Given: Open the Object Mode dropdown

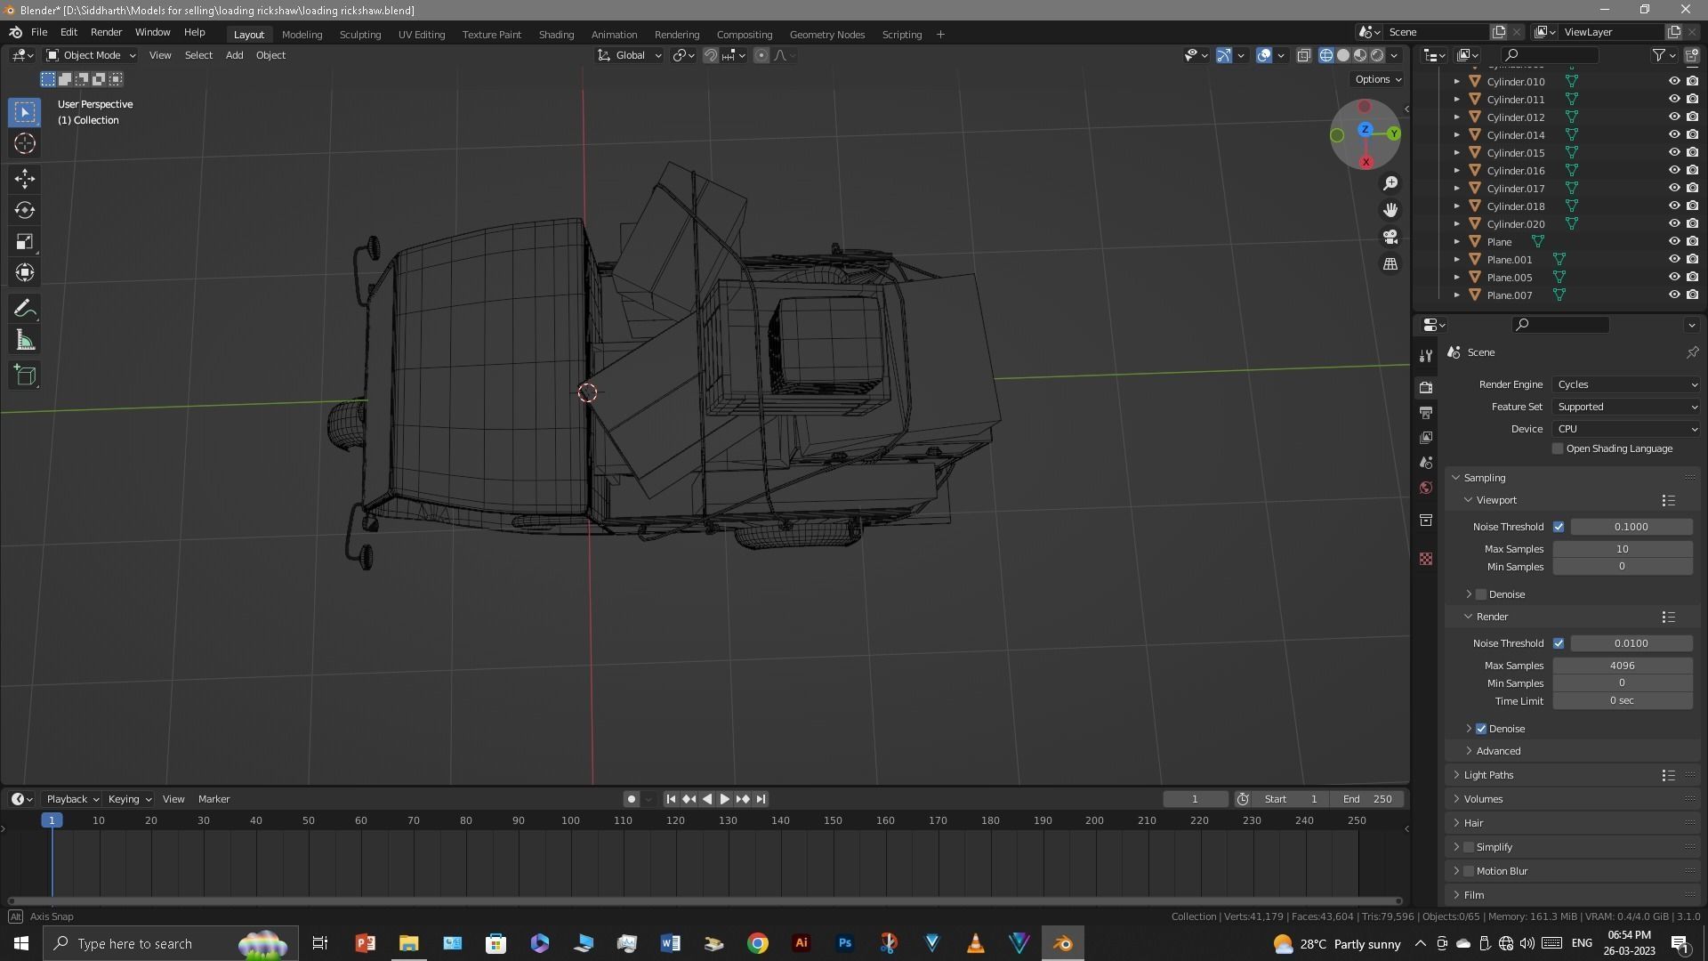Looking at the screenshot, I should (91, 55).
